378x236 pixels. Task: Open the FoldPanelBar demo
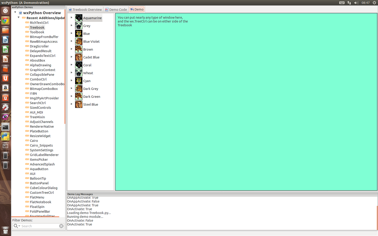click(40, 211)
